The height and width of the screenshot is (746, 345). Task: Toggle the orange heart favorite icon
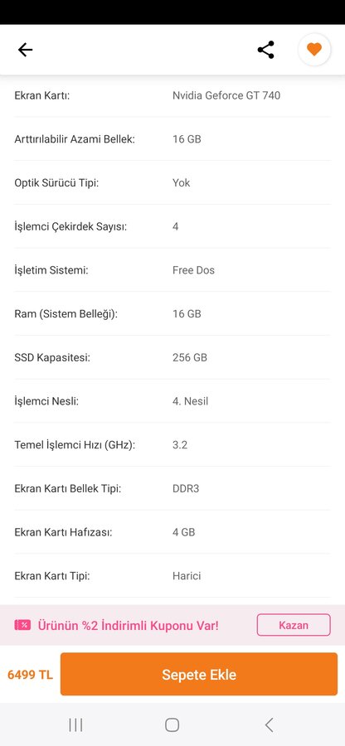(314, 49)
